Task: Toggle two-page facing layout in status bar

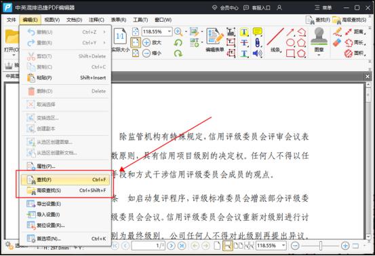Action: [x=238, y=246]
